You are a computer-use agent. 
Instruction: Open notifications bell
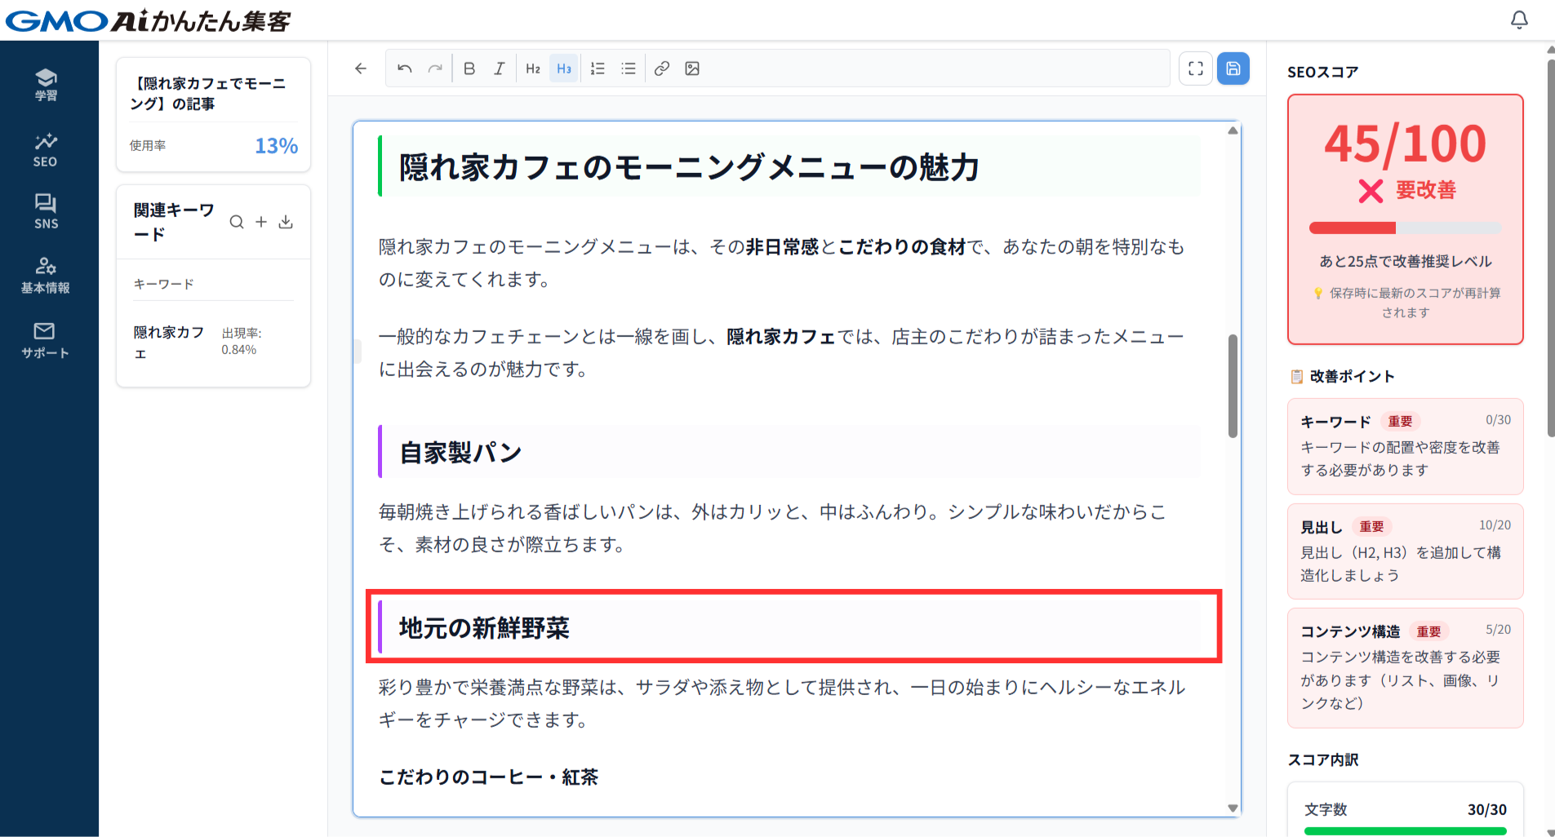pos(1519,20)
